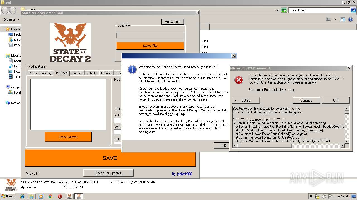The width and height of the screenshot is (357, 200).
Task: Click the taskbar clock showing 10:54 AM
Action: [x=343, y=196]
